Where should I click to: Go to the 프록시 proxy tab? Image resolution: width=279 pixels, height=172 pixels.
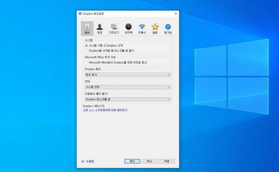142,29
